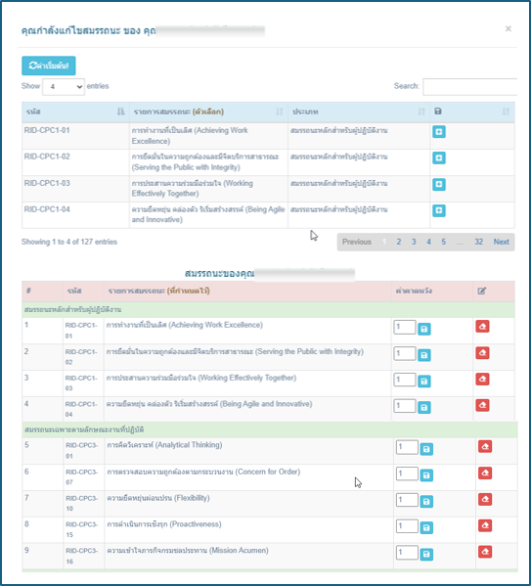
Task: Save expected value for Achieving Work Excellence row
Action: tap(423, 329)
